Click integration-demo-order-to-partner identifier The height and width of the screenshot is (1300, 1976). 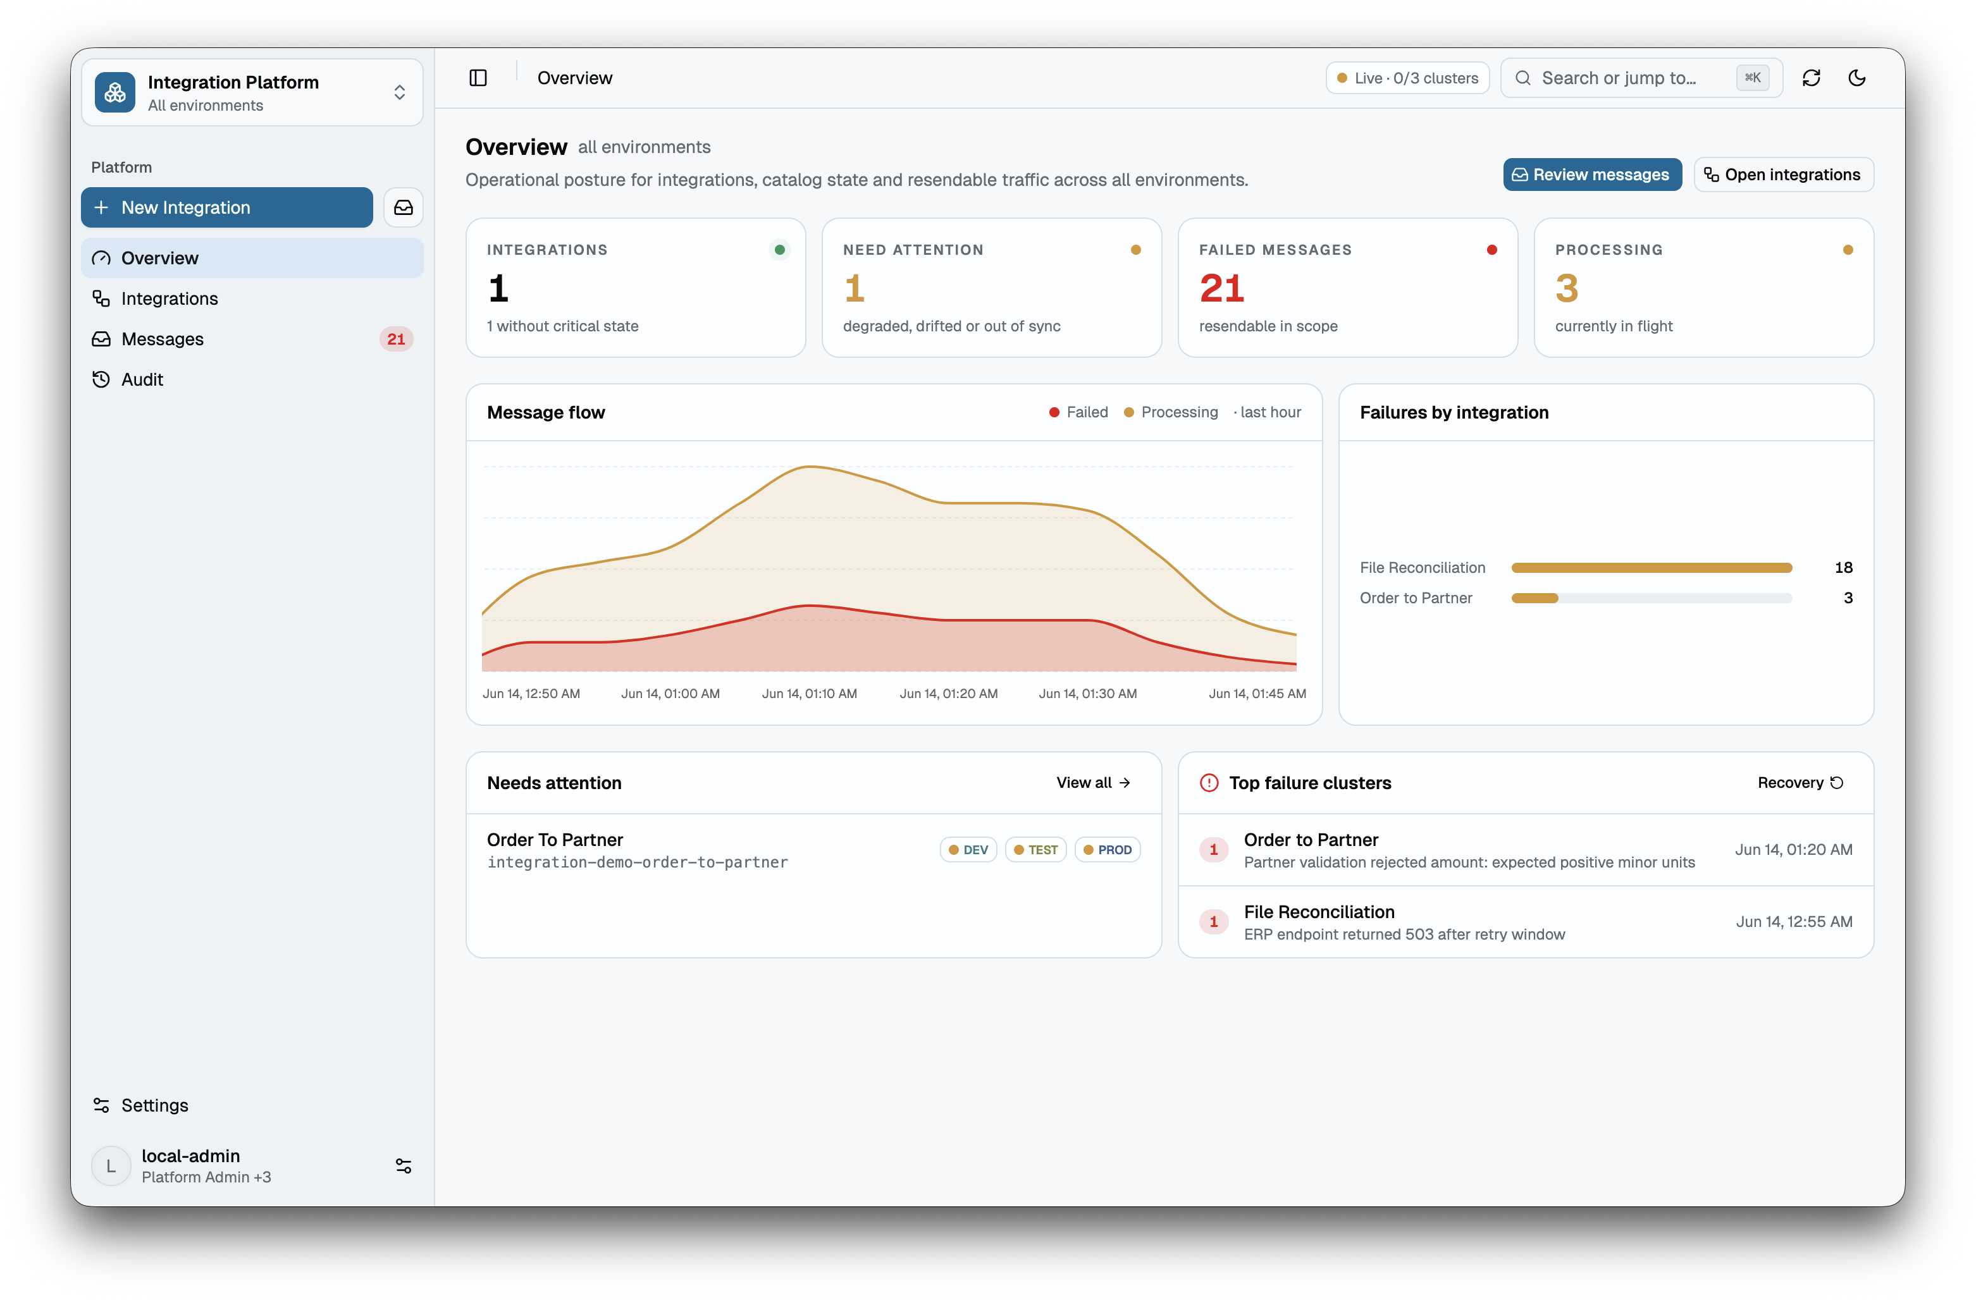point(638,862)
